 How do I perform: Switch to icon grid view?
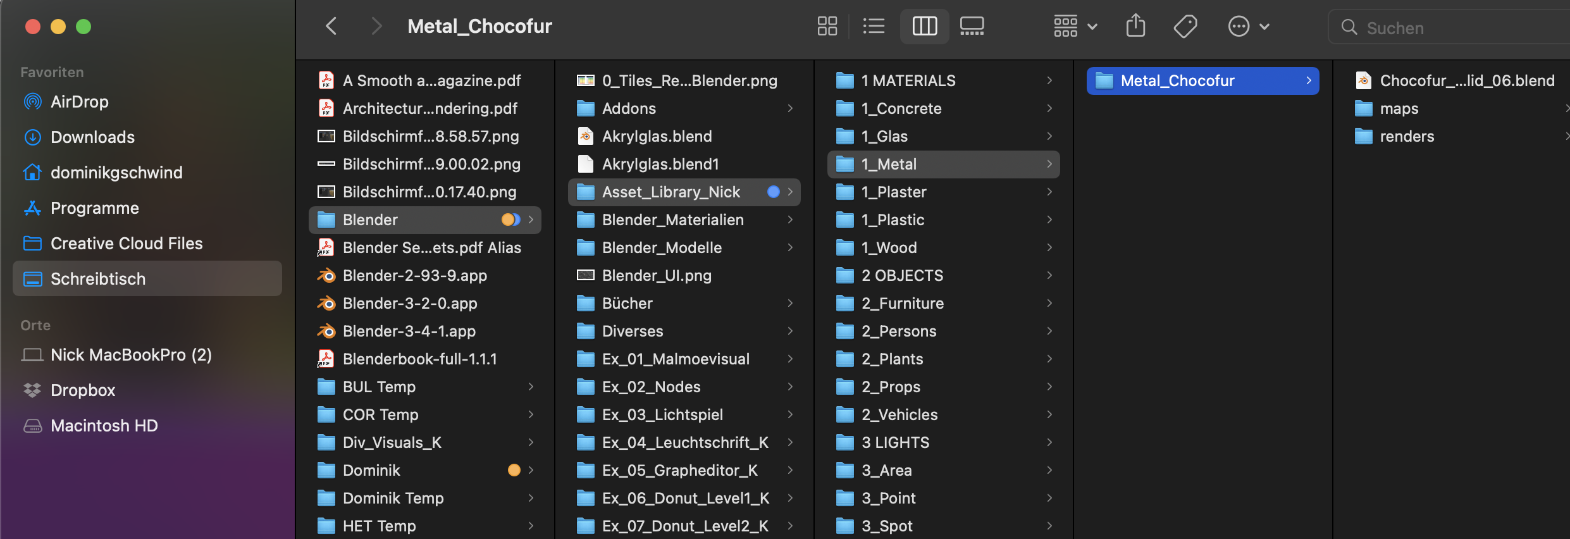827,27
